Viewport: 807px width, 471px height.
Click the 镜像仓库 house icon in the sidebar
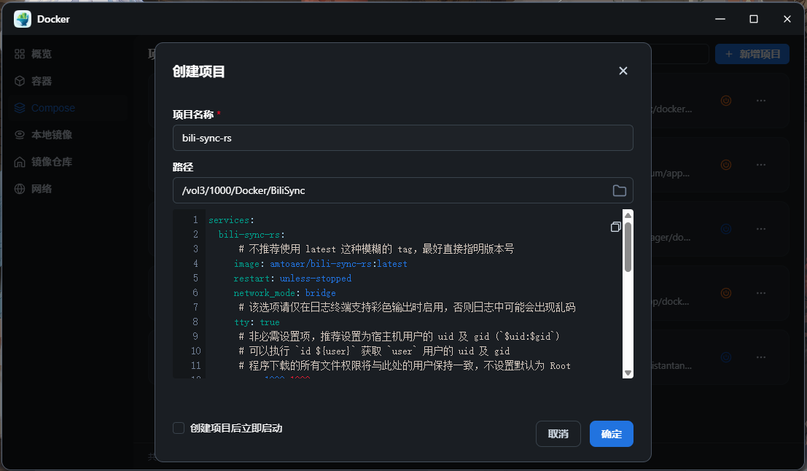[x=20, y=162]
